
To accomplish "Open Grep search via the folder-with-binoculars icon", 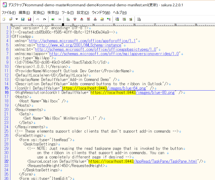I will [x=102, y=19].
